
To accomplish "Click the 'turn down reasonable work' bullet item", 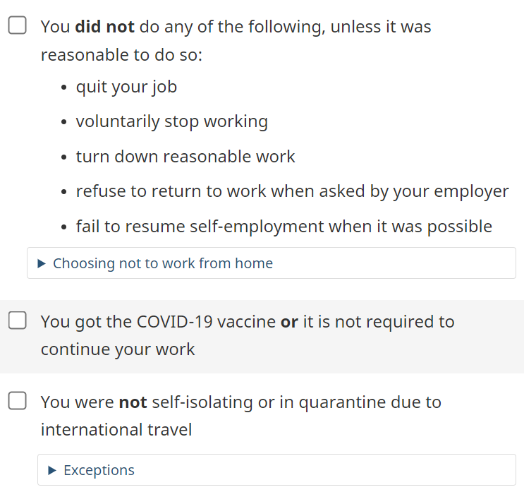I will [185, 156].
